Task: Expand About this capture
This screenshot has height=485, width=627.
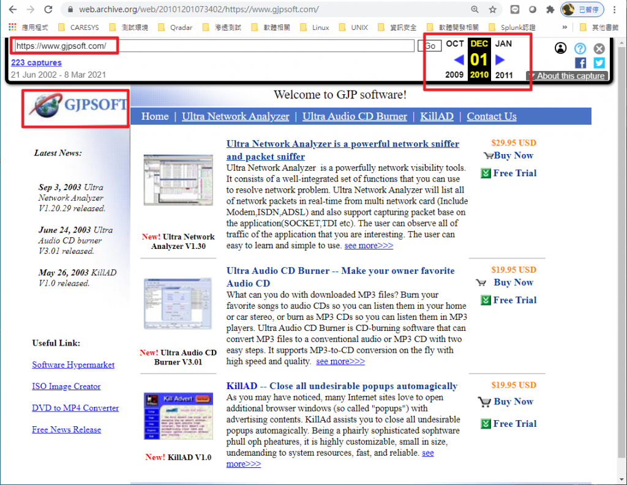Action: point(568,75)
